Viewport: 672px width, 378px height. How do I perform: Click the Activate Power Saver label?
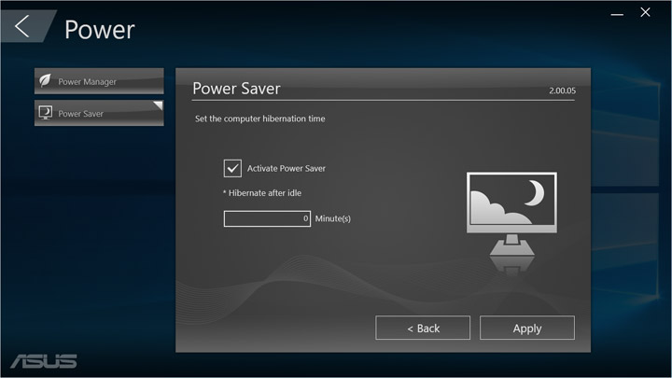coord(287,168)
